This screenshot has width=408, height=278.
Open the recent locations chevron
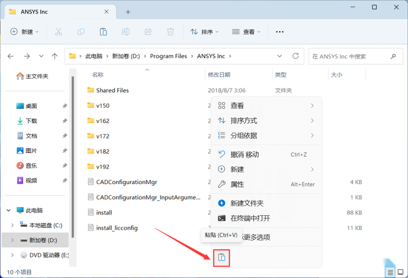coord(41,56)
